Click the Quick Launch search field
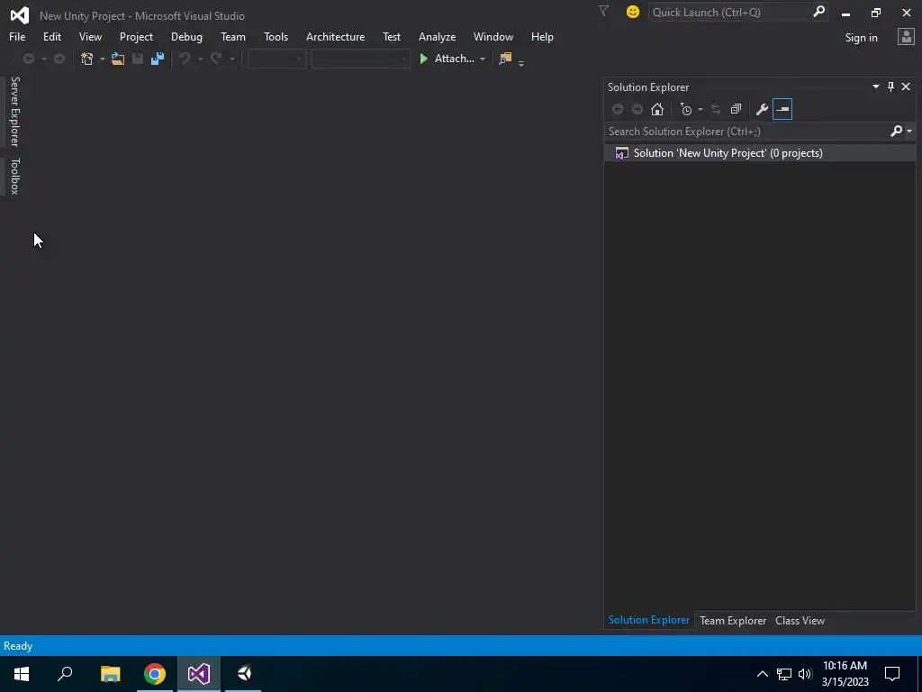 (x=730, y=12)
